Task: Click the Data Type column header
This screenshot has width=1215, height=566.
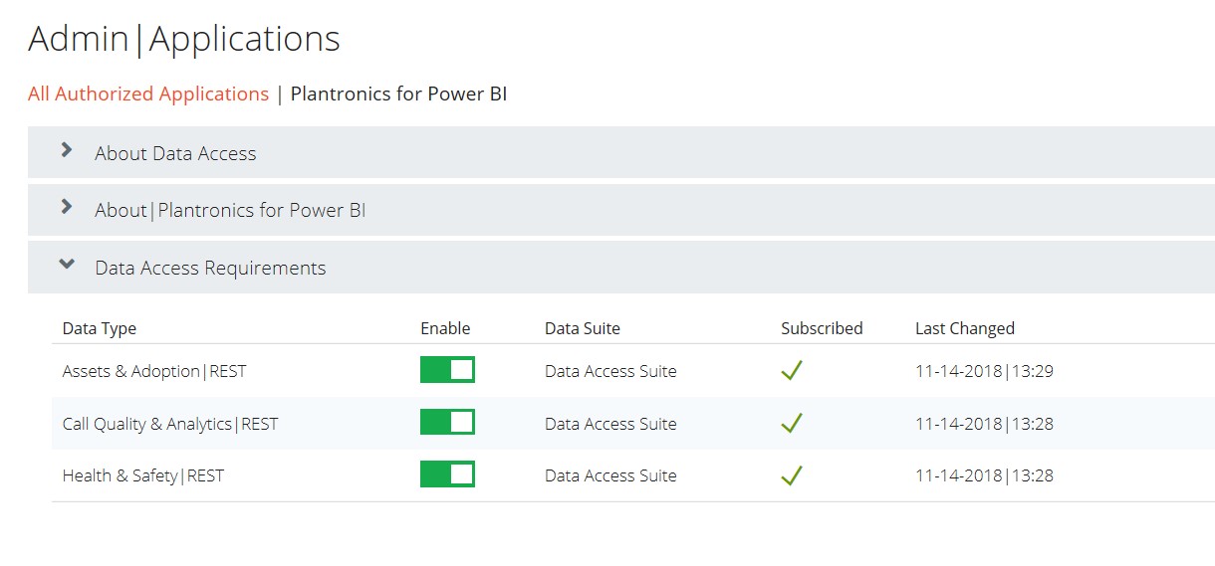Action: (100, 328)
